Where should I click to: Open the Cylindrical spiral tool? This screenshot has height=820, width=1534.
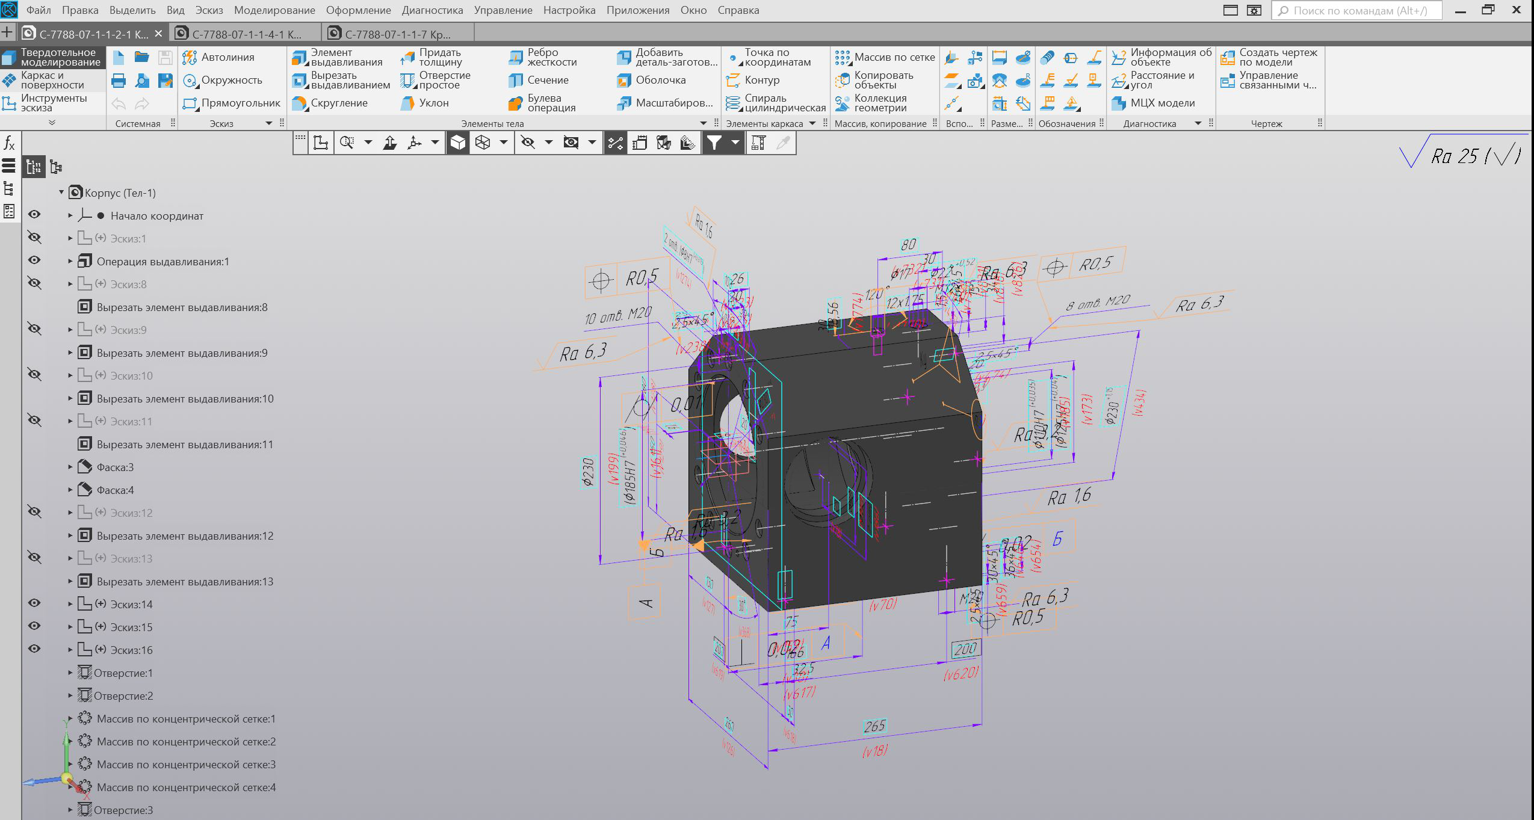coord(733,103)
